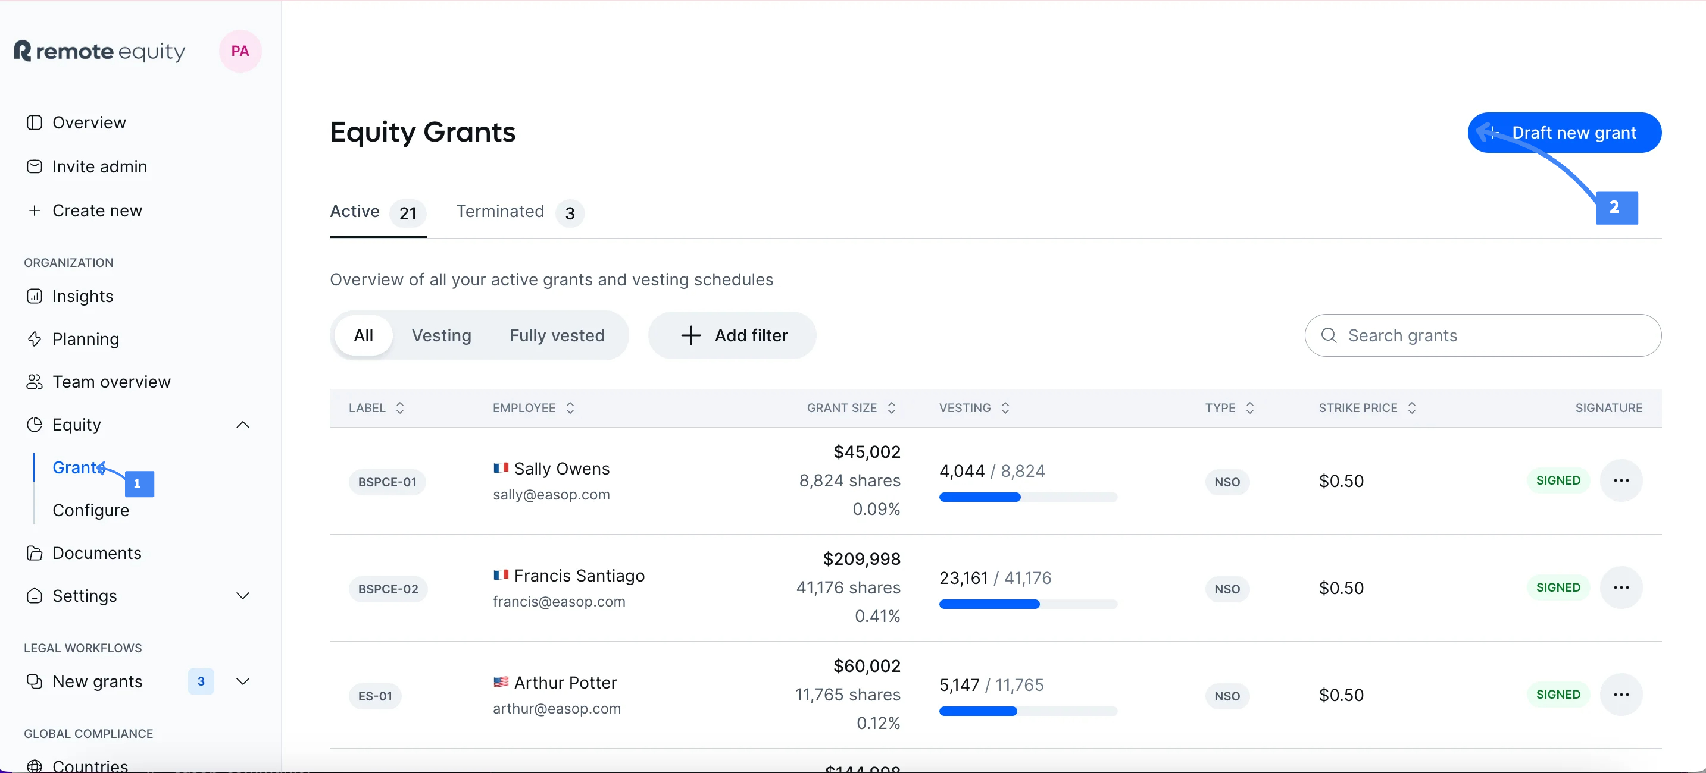The height and width of the screenshot is (773, 1706).
Task: Click sally@easop.com email text
Action: 551,495
